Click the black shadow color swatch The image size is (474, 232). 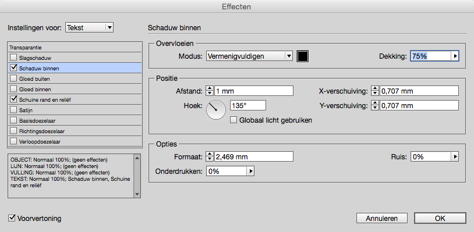[303, 56]
